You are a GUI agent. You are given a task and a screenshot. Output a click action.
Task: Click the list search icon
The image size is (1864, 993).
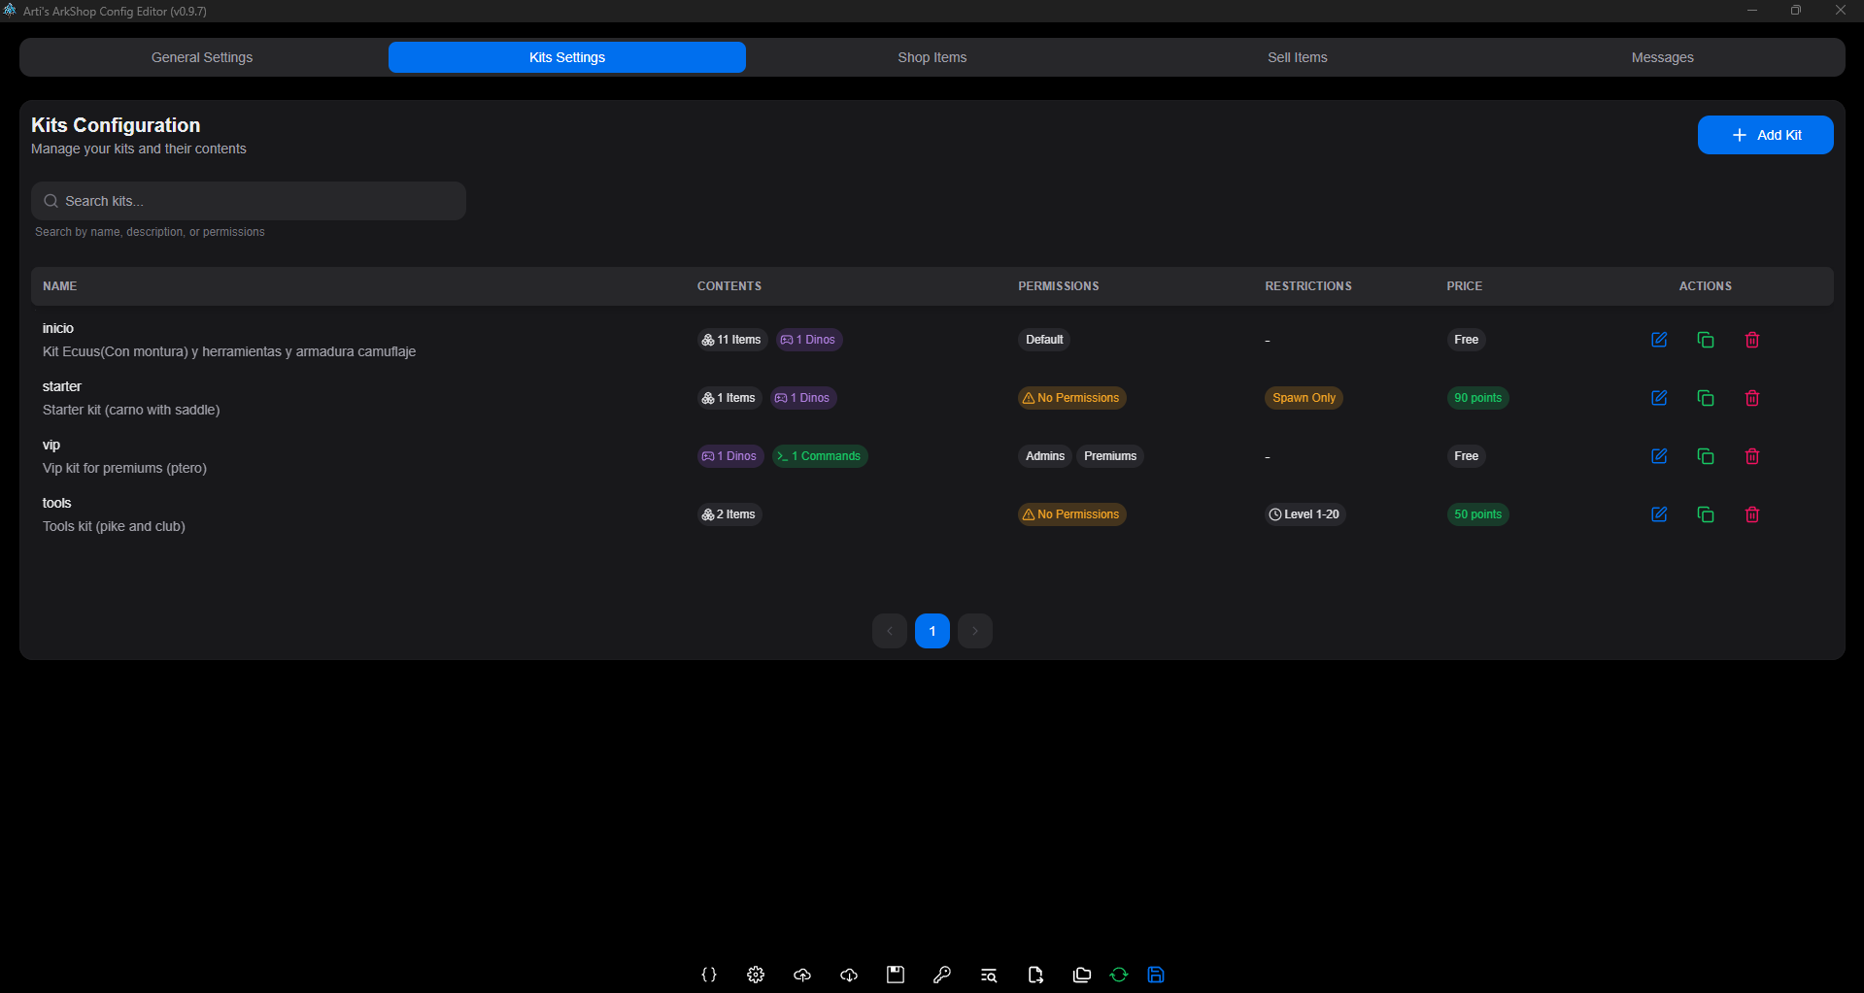tap(989, 975)
